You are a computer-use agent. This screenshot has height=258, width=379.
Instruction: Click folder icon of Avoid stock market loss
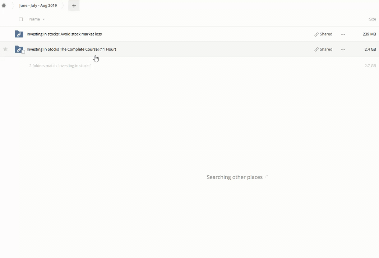tap(19, 34)
